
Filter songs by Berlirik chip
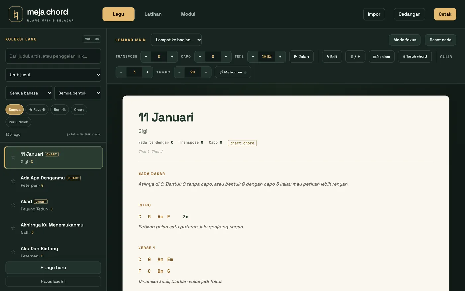60,110
